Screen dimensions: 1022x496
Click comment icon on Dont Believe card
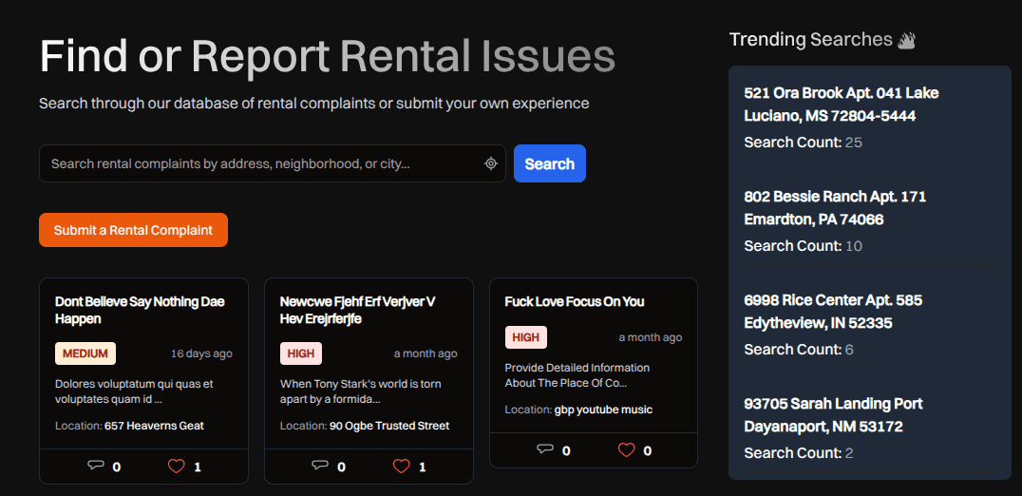click(96, 466)
